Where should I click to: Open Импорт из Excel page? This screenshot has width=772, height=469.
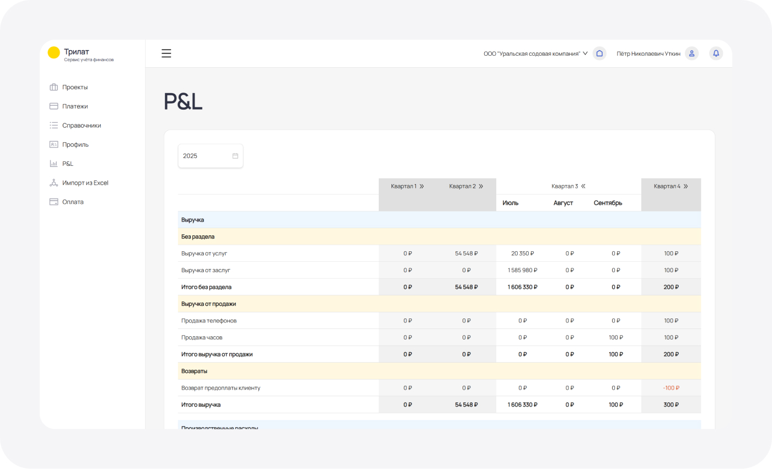coord(85,182)
